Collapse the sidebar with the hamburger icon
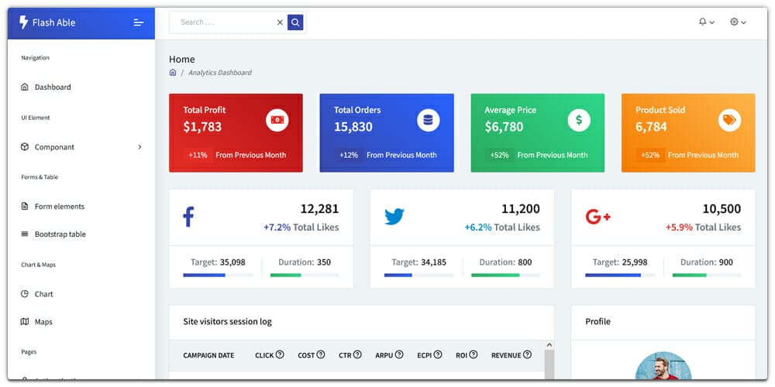 (x=139, y=22)
